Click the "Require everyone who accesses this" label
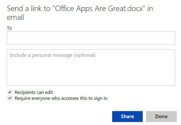The height and width of the screenshot is (125, 181). [x=61, y=98]
